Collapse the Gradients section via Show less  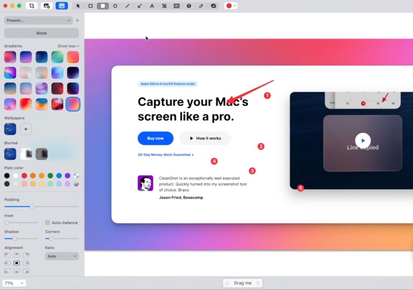(x=68, y=46)
